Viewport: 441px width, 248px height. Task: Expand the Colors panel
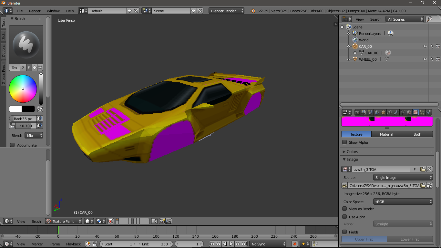point(352,151)
